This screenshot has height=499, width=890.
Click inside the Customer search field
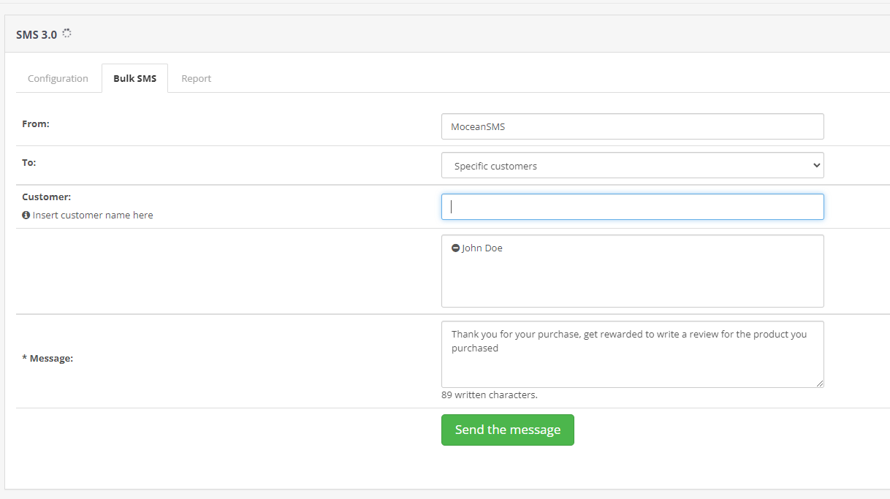(632, 207)
